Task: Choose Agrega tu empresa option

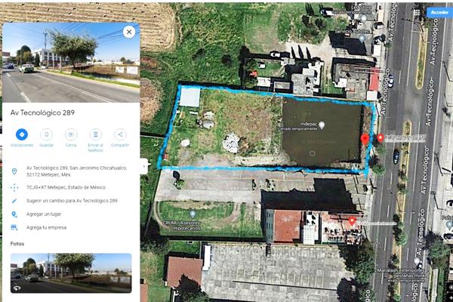Action: coord(46,227)
